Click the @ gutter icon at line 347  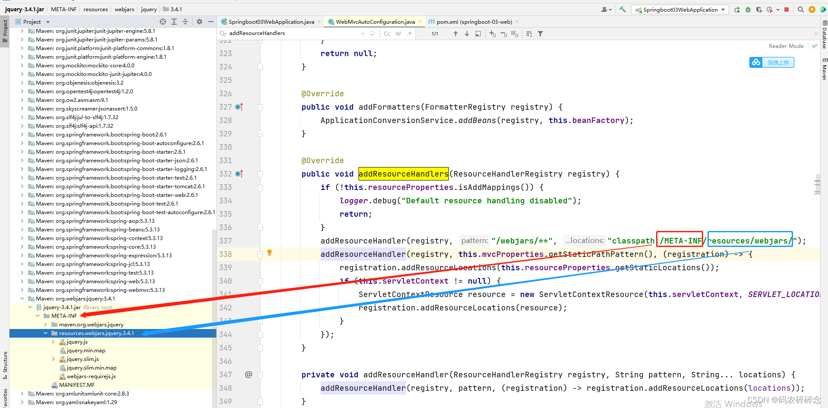[248, 374]
